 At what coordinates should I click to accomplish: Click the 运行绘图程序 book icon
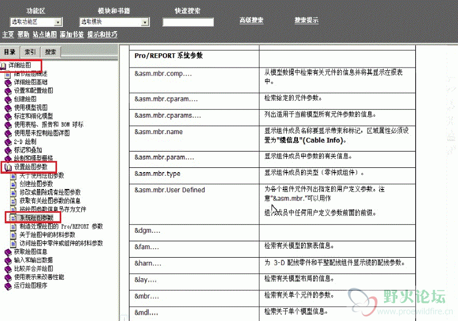8,286
